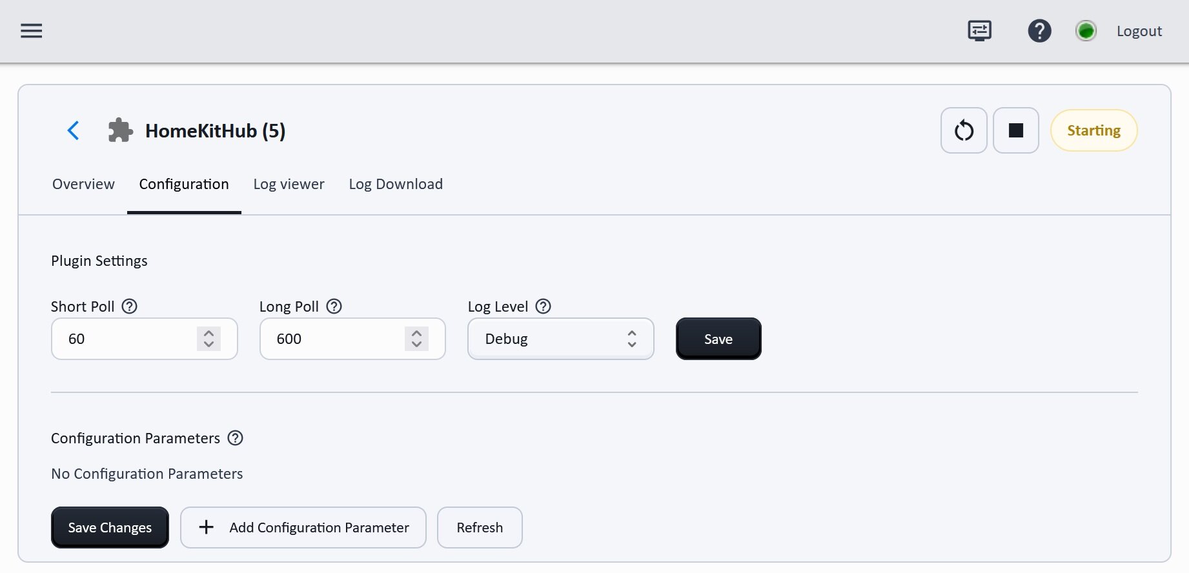Screen dimensions: 1189x573
Task: Open the Log Level Debug dropdown
Action: (x=561, y=339)
